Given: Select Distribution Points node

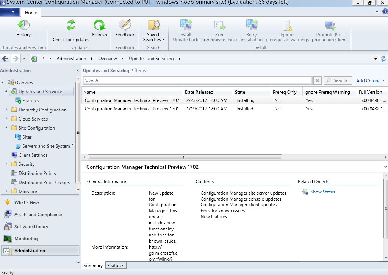Looking at the screenshot, I should point(34,173).
